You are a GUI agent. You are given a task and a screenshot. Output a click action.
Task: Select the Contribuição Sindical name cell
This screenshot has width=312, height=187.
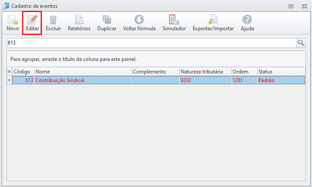point(83,80)
